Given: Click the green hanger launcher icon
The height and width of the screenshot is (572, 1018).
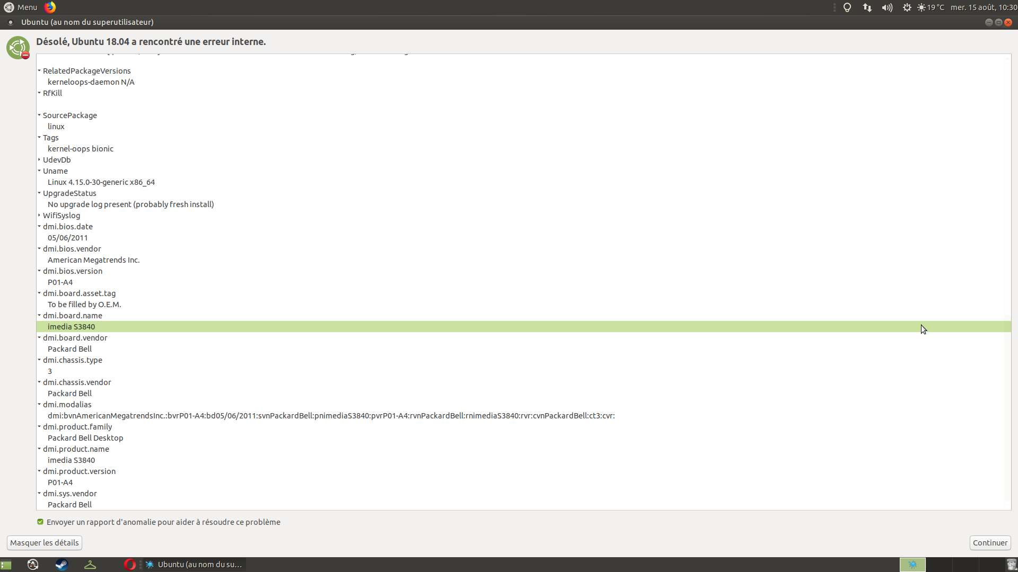Looking at the screenshot, I should tap(90, 565).
